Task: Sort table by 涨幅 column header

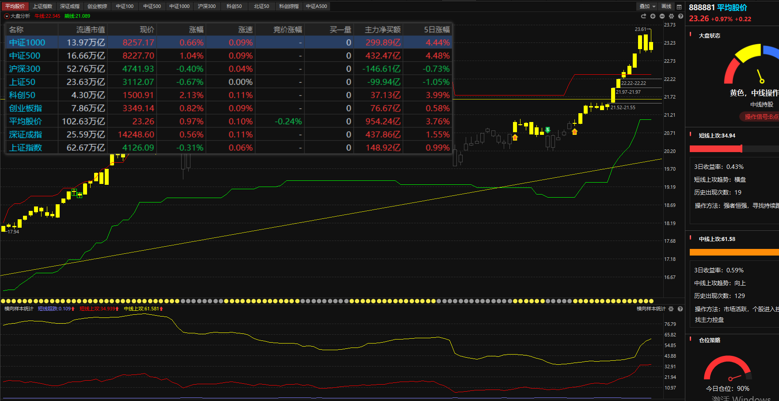Action: tap(196, 30)
